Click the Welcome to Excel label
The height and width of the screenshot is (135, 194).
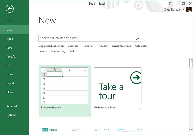105,108
